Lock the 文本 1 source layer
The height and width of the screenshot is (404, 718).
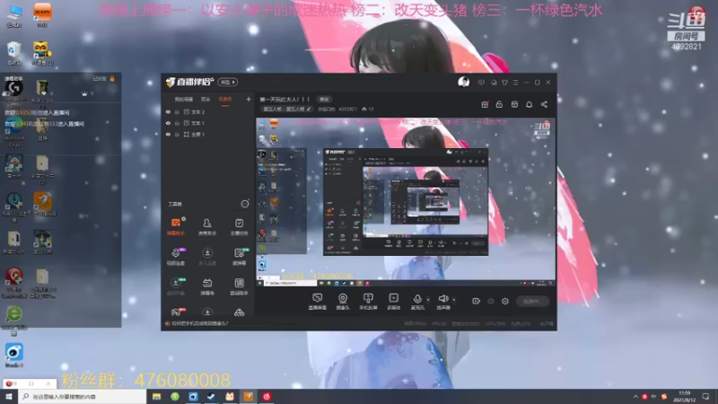pos(177,123)
